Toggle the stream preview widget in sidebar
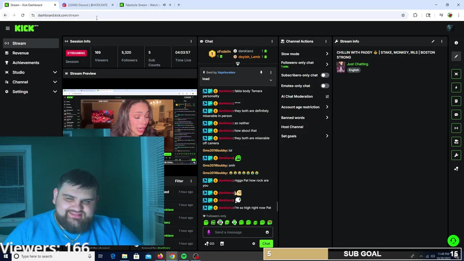The height and width of the screenshot is (261, 464). (456, 74)
